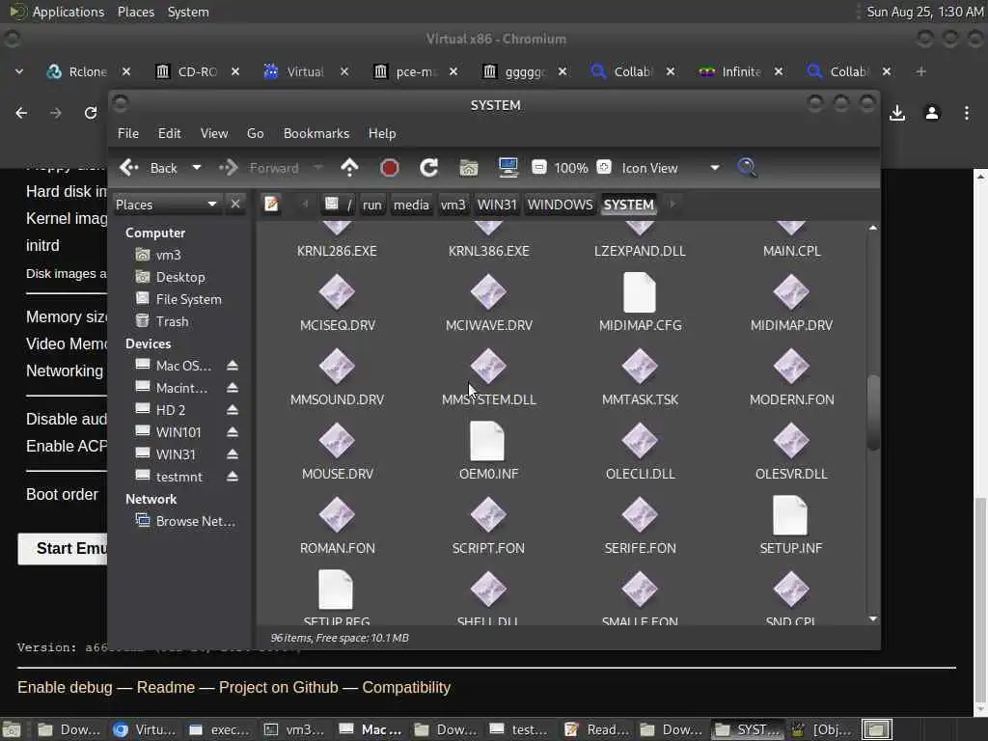988x741 pixels.
Task: Open the Bookmarks menu
Action: [x=316, y=133]
